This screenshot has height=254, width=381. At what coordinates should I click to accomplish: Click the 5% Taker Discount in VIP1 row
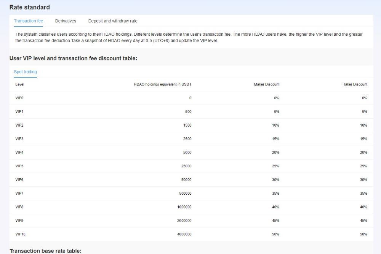click(365, 111)
